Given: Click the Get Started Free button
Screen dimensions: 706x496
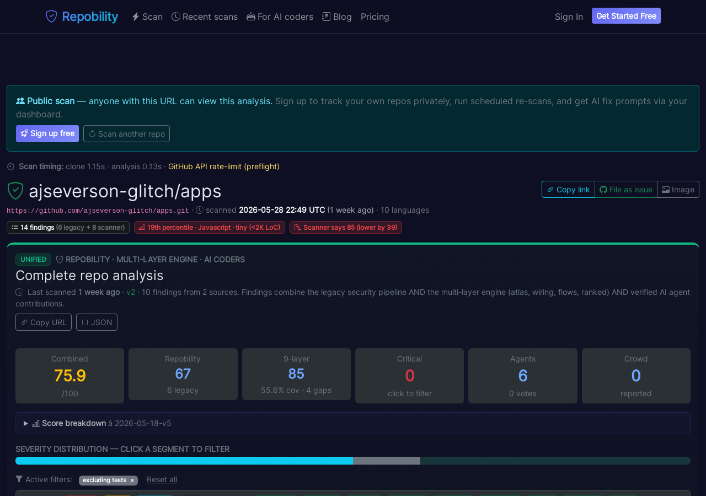Looking at the screenshot, I should (x=626, y=16).
